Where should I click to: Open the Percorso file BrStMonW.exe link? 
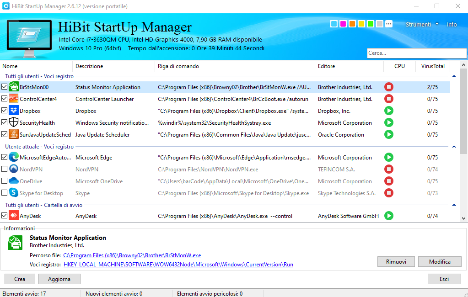[132, 255]
